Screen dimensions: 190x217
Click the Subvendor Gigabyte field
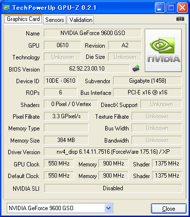tap(147, 81)
